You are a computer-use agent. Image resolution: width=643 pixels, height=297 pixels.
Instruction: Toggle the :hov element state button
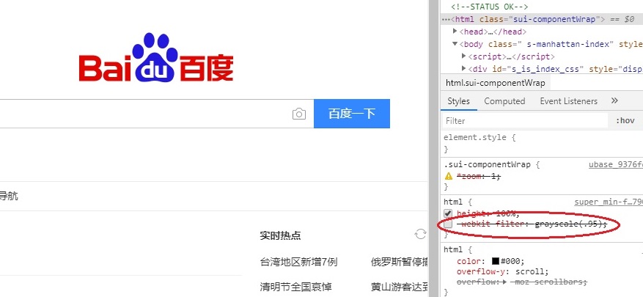[625, 120]
